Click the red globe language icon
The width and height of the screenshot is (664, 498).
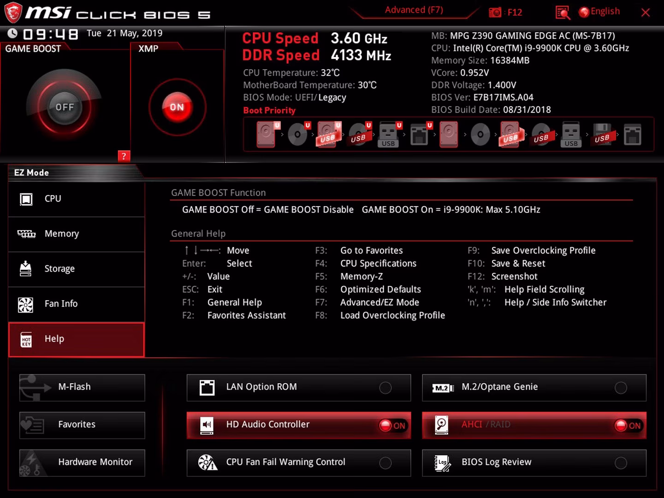coord(584,12)
